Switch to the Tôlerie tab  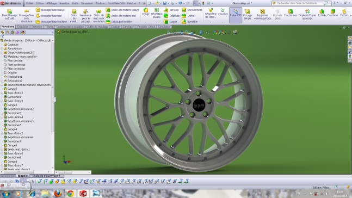49,27
